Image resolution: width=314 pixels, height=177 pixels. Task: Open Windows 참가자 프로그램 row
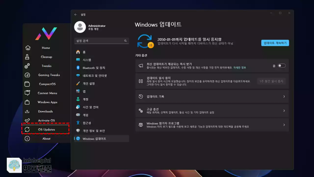[x=212, y=125]
